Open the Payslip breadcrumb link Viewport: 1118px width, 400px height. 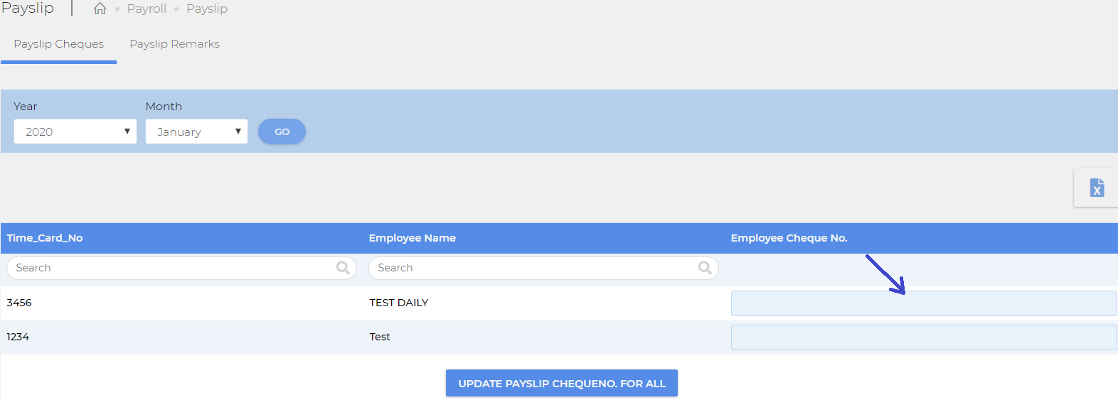[x=207, y=9]
